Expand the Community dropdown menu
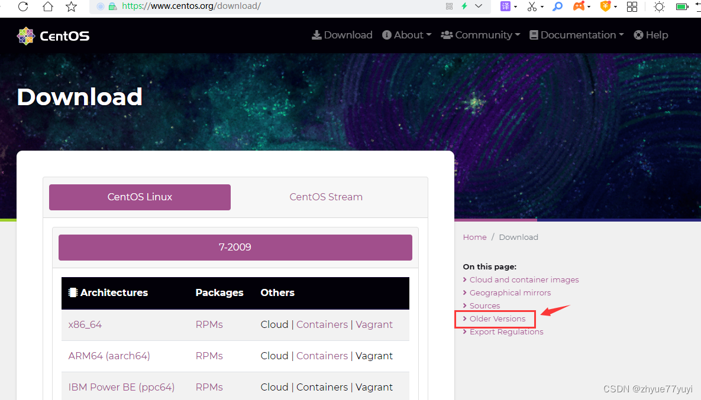This screenshot has height=400, width=701. 480,35
